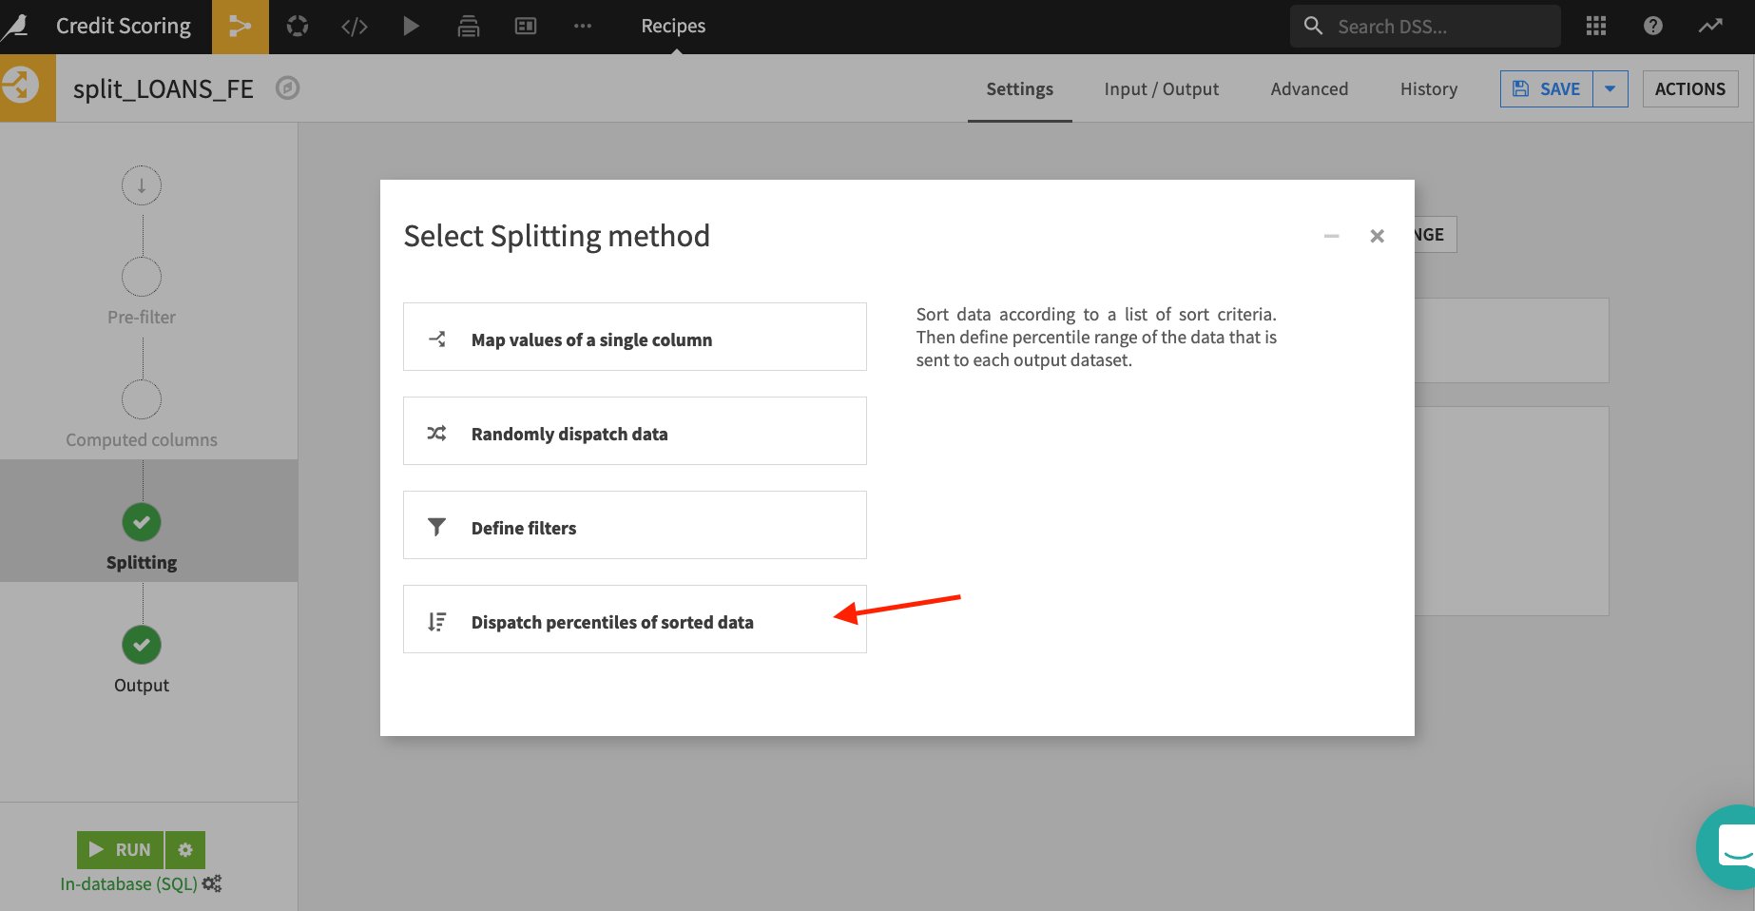This screenshot has width=1755, height=911.
Task: Open run settings gear next to RUN
Action: pyautogui.click(x=185, y=849)
